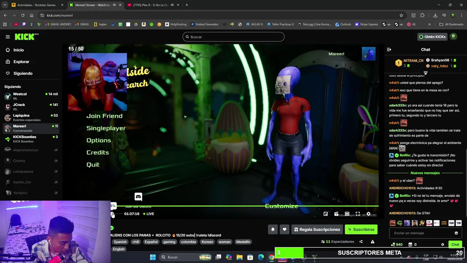
Task: Open the All Bookmarks folder
Action: coord(451,24)
